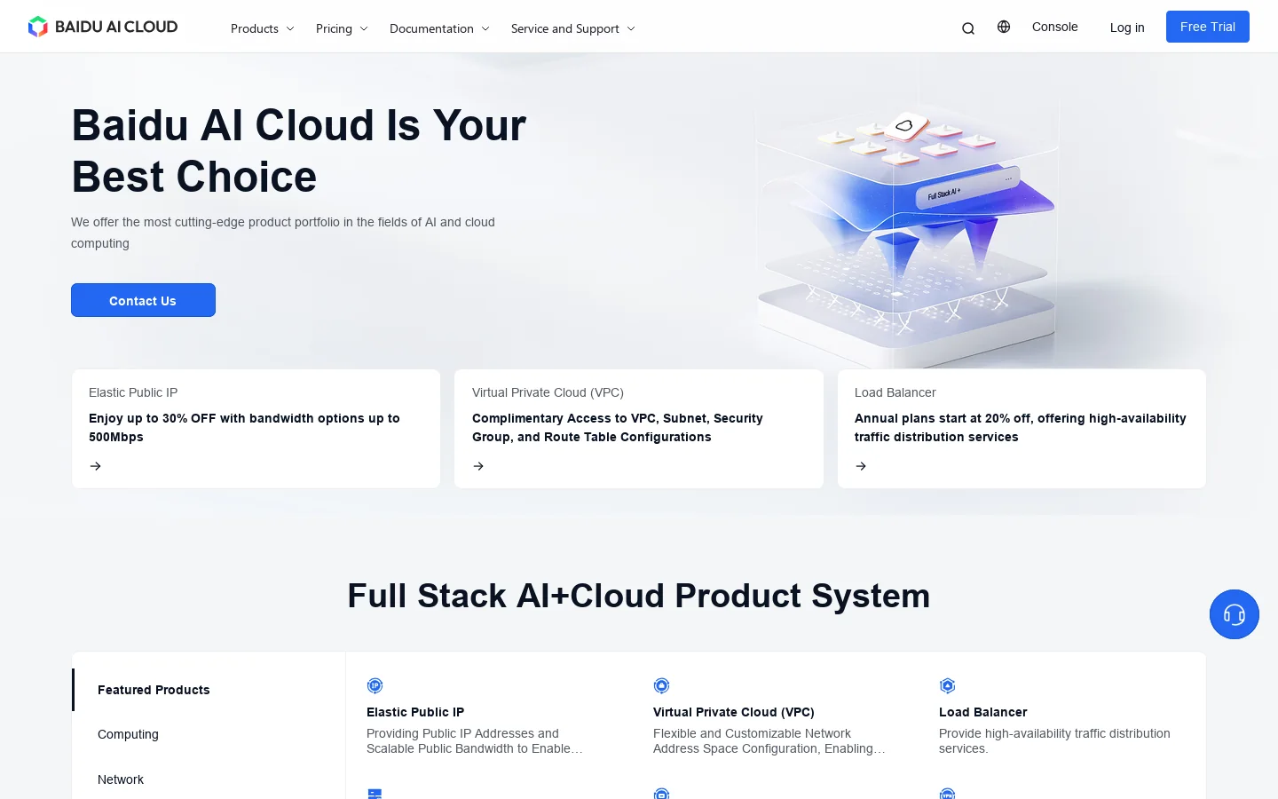This screenshot has width=1278, height=799.
Task: Open the search magnifier icon
Action: coord(968,28)
